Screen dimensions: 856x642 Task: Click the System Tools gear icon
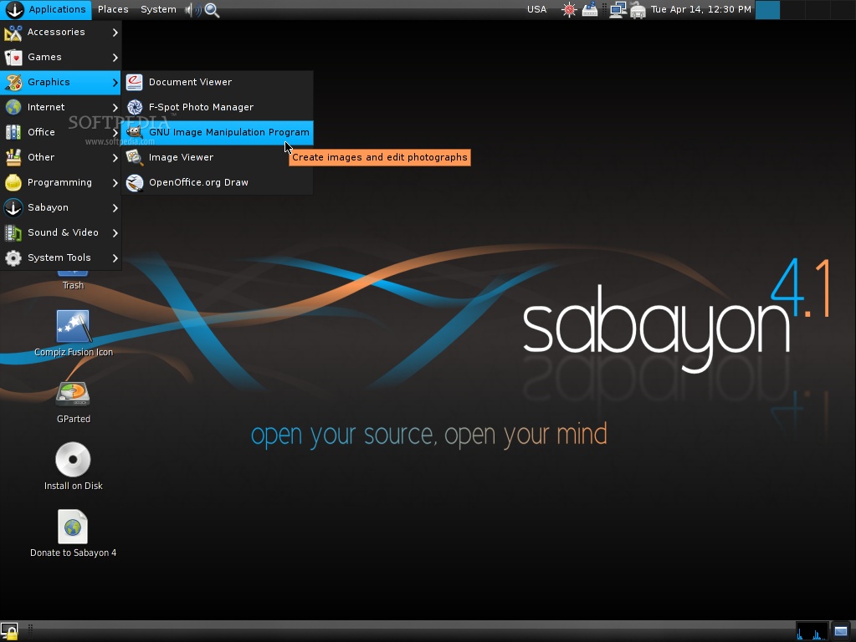click(x=13, y=258)
